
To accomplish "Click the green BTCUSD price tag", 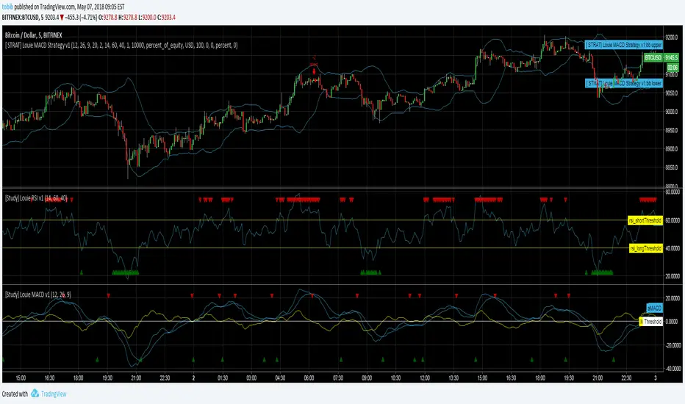I will point(653,57).
